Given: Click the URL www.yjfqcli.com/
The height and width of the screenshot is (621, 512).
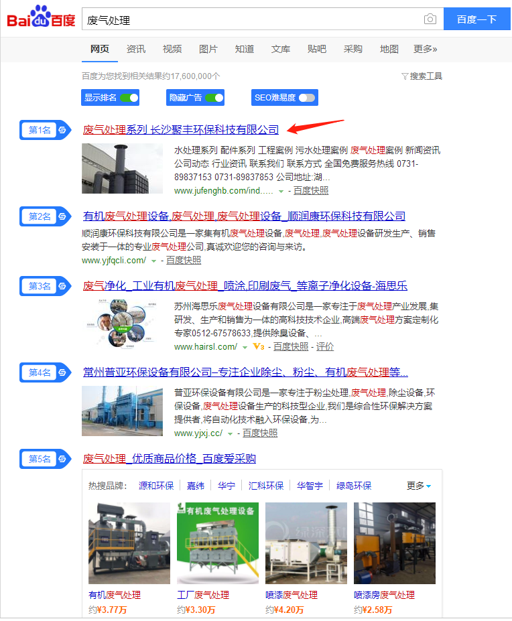Looking at the screenshot, I should [x=114, y=260].
